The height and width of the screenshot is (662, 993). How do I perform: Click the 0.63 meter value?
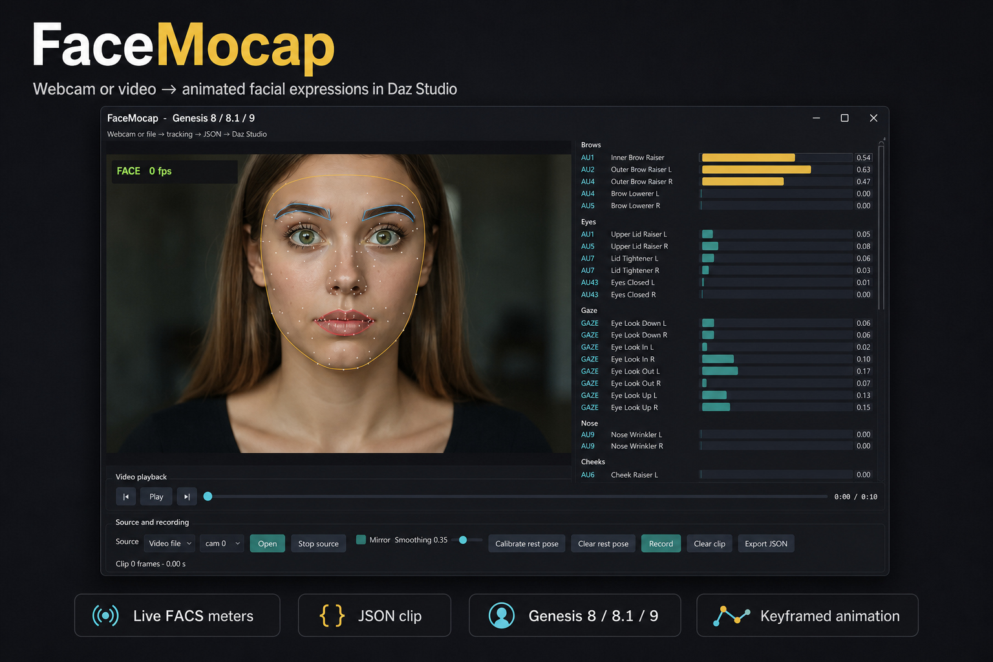[x=863, y=169]
